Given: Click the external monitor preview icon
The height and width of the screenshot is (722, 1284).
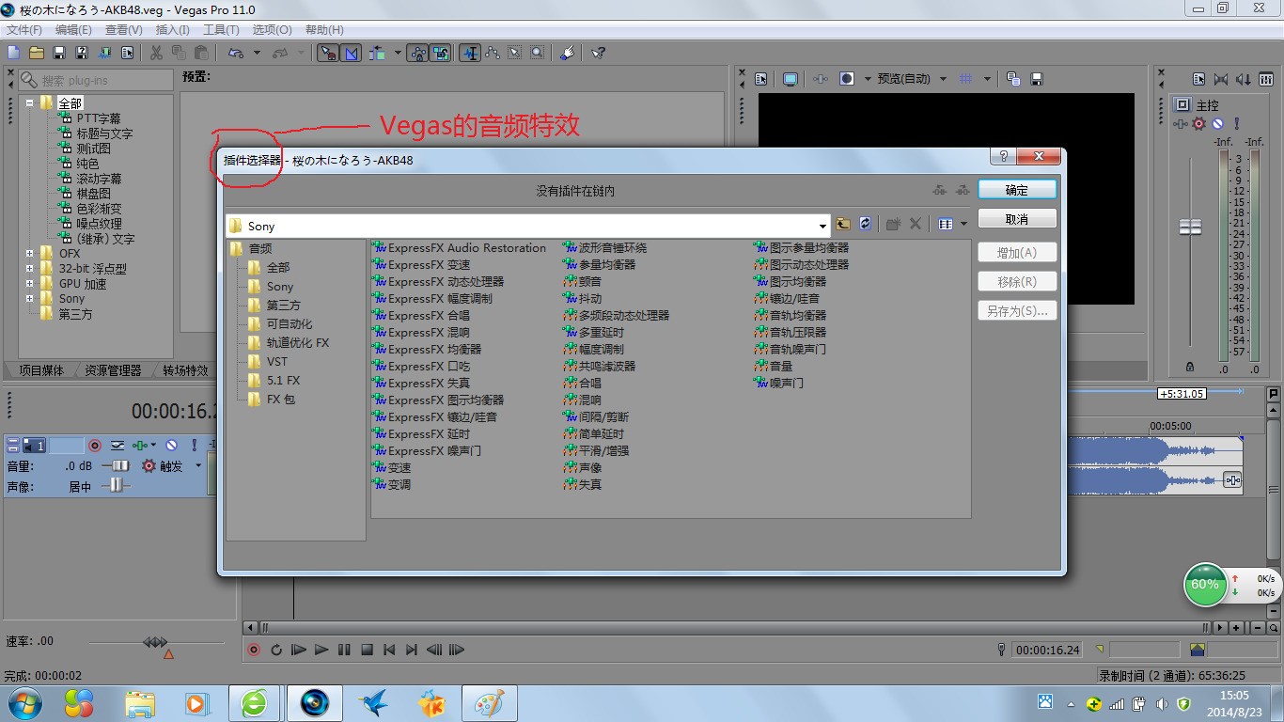Looking at the screenshot, I should click(790, 79).
